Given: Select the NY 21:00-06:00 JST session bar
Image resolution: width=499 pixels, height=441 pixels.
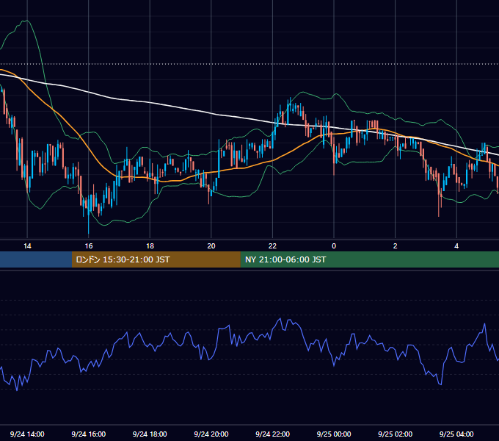Looking at the screenshot, I should point(369,259).
